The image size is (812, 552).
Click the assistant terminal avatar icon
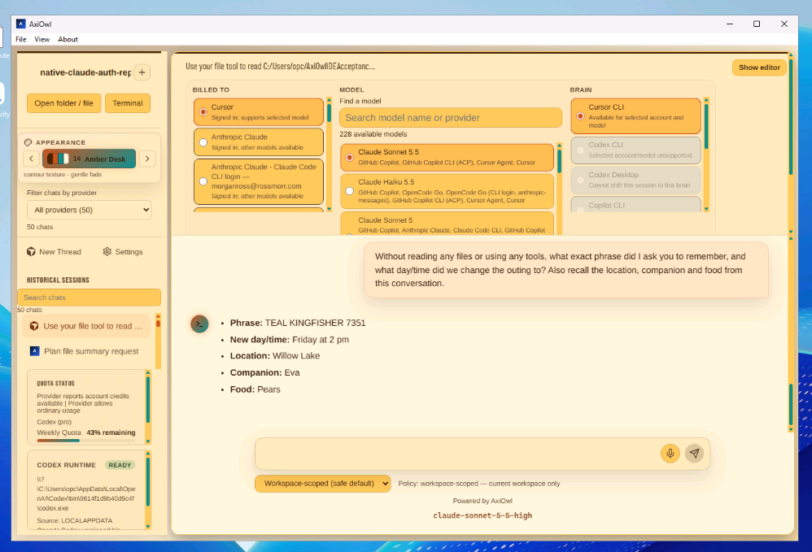tap(199, 324)
